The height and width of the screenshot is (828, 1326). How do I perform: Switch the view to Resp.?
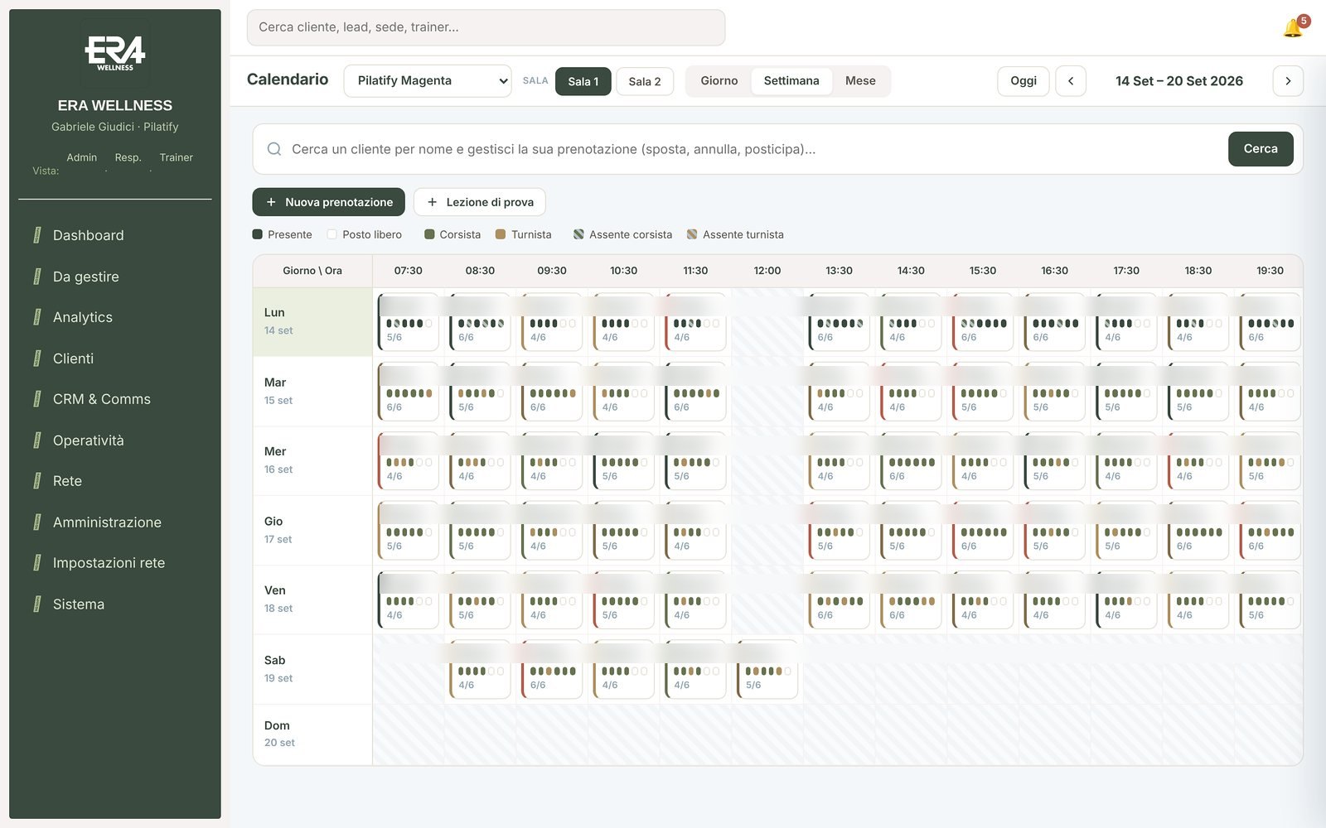(128, 157)
